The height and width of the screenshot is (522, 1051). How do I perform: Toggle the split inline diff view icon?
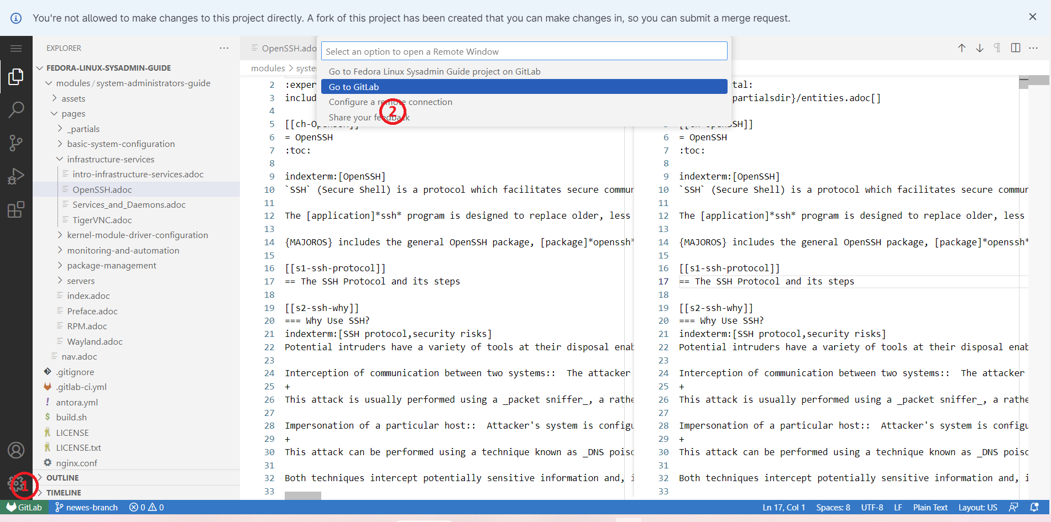[x=1016, y=48]
